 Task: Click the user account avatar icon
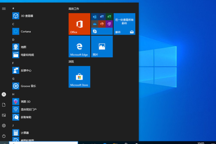tap(4, 94)
